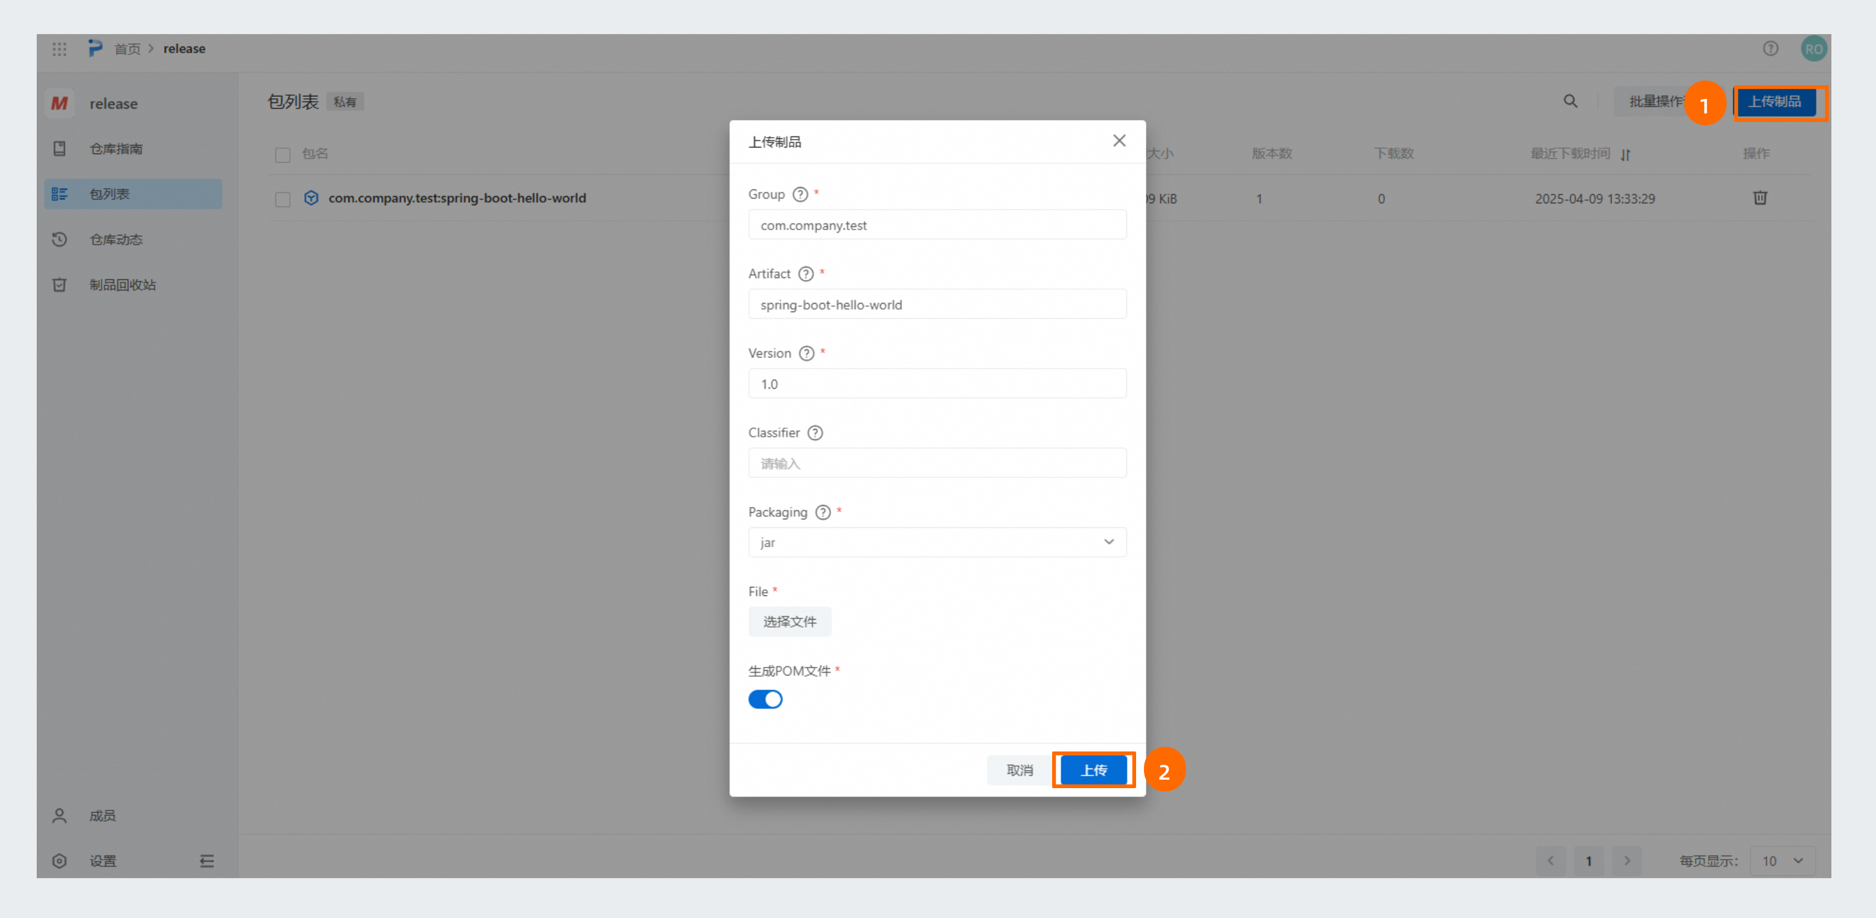This screenshot has height=918, width=1876.
Task: Go to 制品回收站 in the sidebar
Action: (123, 285)
